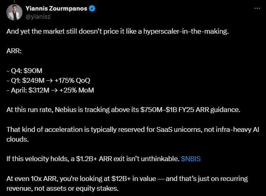Click the "At this run rate" sentence start
266x196 pixels.
(x=28, y=110)
